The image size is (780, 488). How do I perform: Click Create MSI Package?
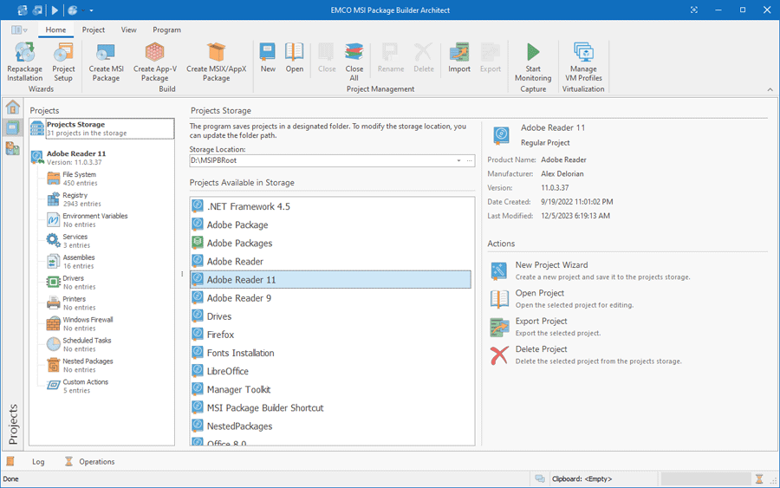click(x=106, y=62)
